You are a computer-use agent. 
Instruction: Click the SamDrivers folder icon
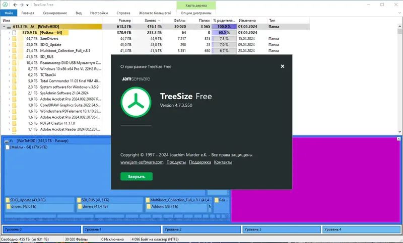point(15,39)
